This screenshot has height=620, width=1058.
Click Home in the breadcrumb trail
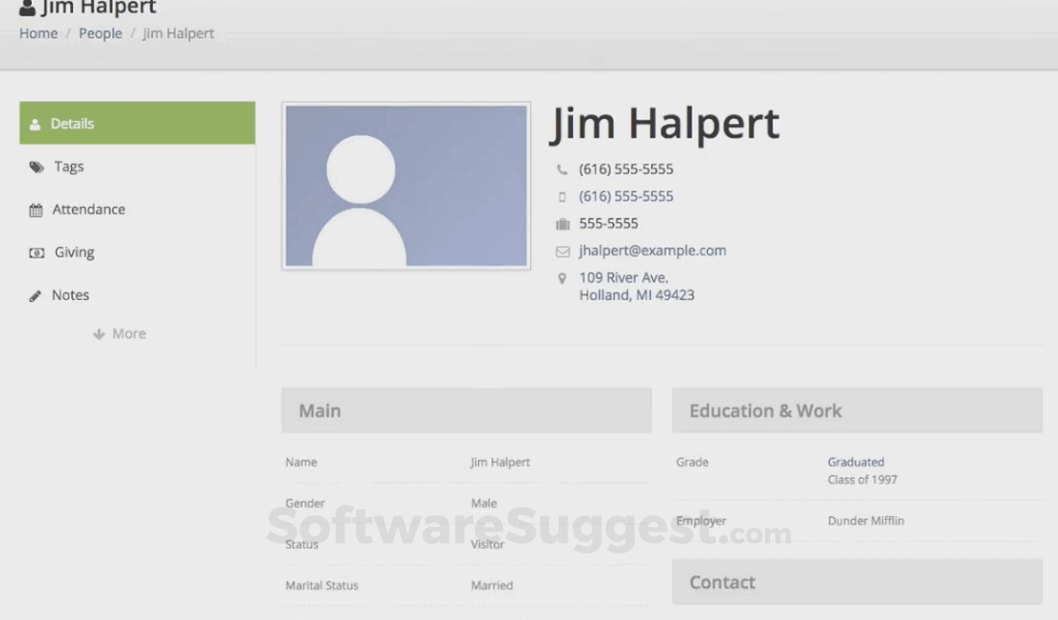(x=38, y=33)
